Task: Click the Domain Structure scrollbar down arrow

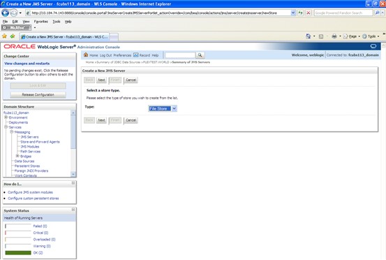Action: (73, 174)
